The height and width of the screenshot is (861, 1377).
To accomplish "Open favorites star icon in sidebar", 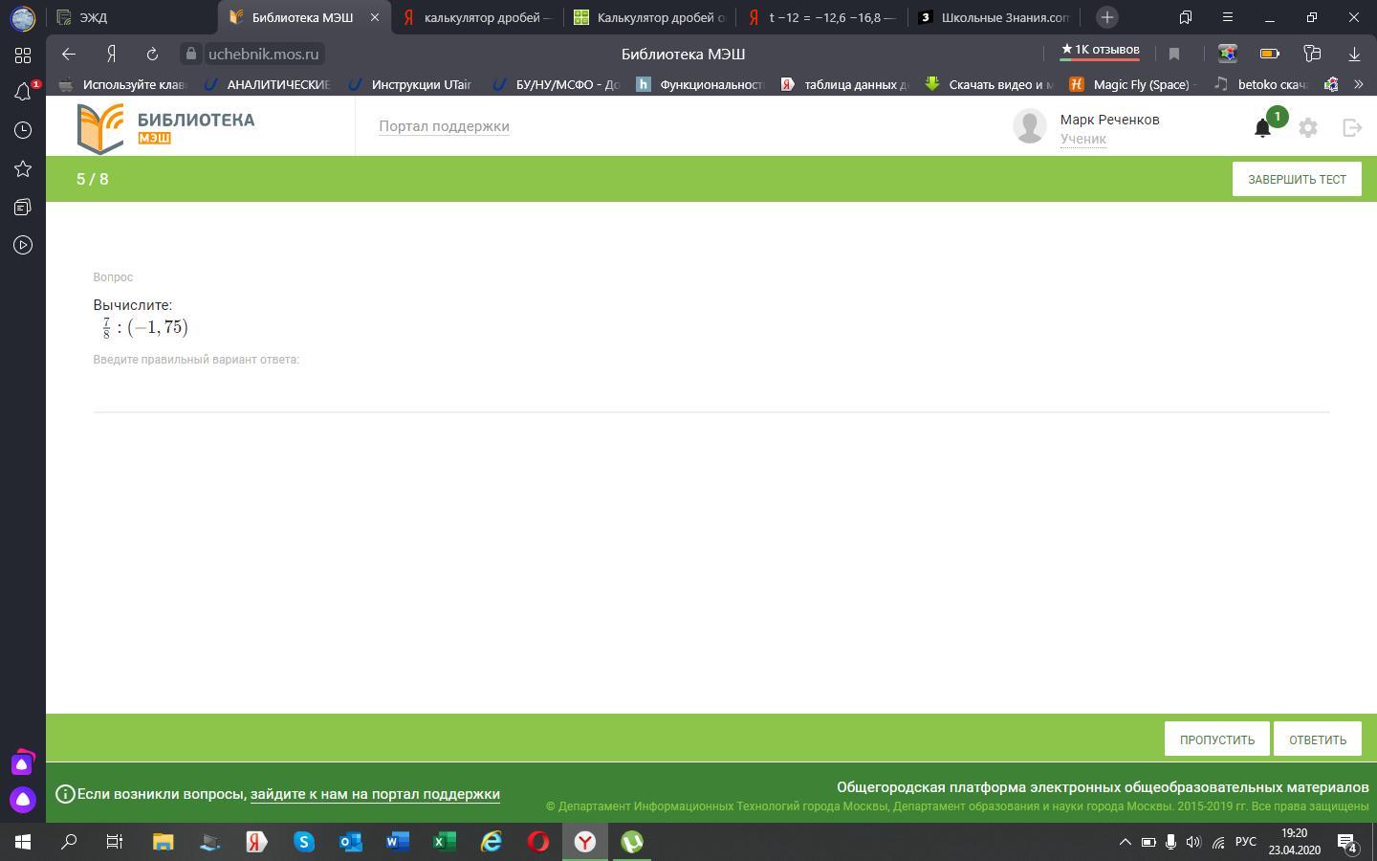I will coord(23,168).
